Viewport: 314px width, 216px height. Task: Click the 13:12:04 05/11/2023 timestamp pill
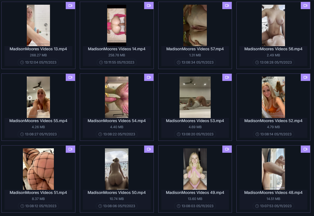[38, 62]
